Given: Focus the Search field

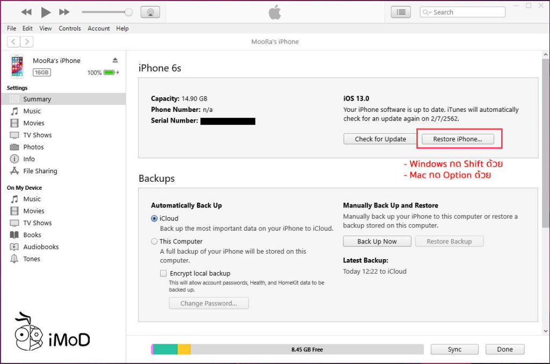Looking at the screenshot, I should [x=462, y=12].
